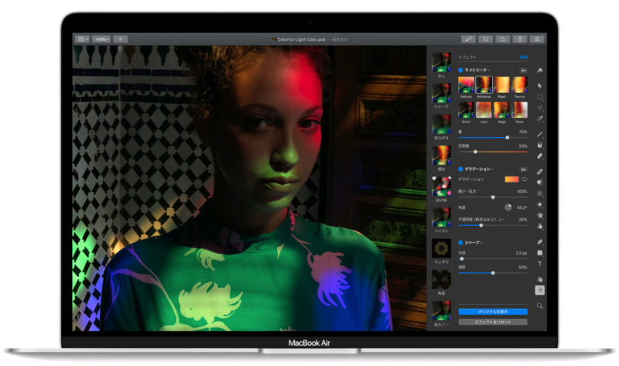Click the small pill button beside グラデーション

(x=524, y=169)
